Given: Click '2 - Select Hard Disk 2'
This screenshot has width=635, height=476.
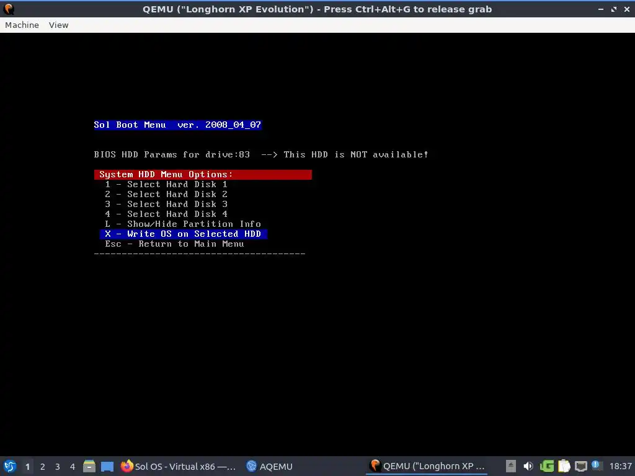Looking at the screenshot, I should [x=166, y=194].
